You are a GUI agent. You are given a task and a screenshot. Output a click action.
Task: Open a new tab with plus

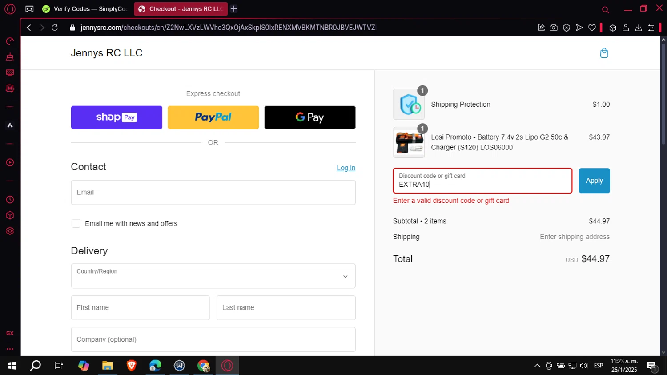click(233, 9)
